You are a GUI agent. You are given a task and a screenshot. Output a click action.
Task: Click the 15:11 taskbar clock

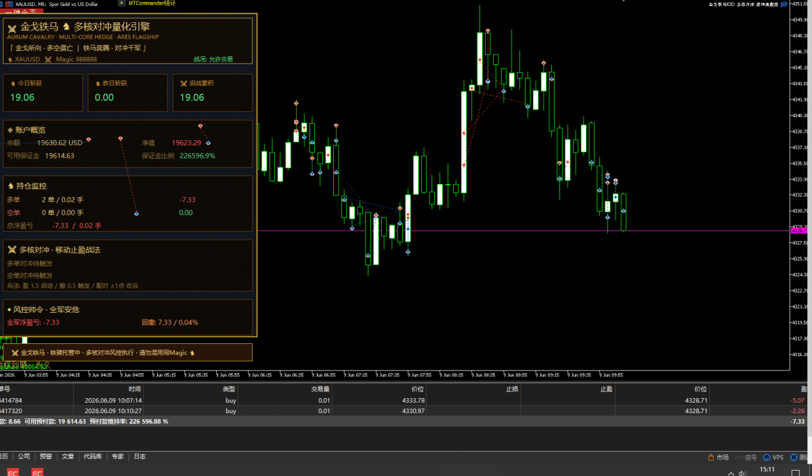coord(767,470)
